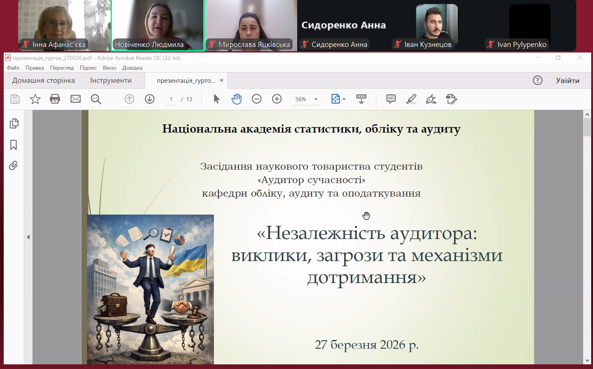This screenshot has width=593, height=369.
Task: Activate the Hand pan tool
Action: coord(237,99)
